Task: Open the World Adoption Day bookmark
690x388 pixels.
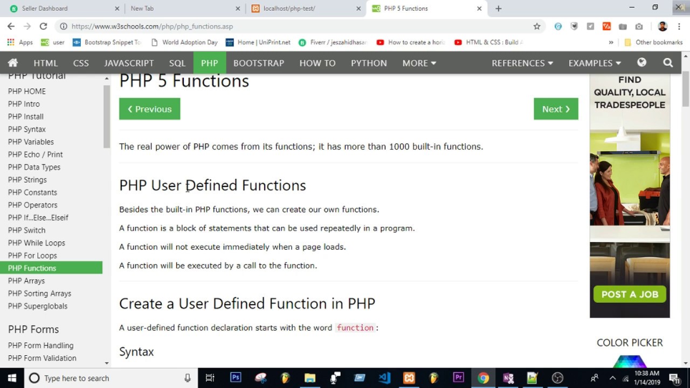Action: [x=184, y=42]
